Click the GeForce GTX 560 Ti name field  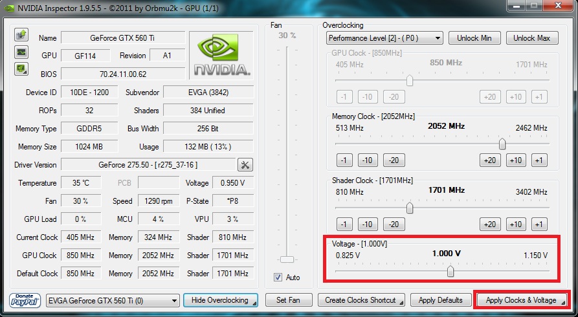point(123,38)
